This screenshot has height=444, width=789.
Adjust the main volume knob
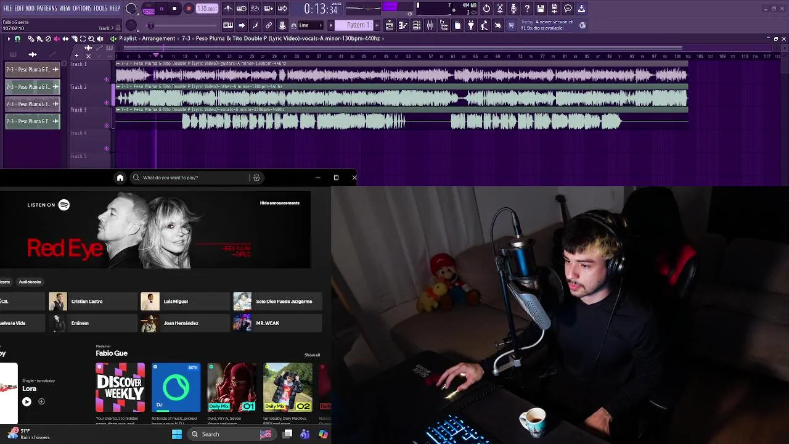(x=131, y=9)
